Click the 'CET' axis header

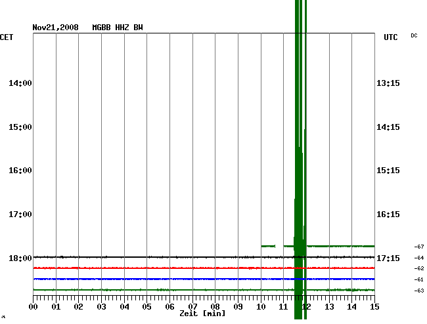pos(7,37)
